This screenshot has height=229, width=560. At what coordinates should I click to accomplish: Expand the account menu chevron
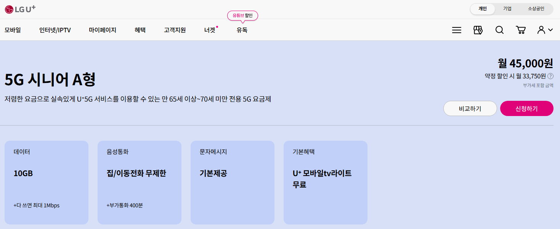click(x=550, y=30)
